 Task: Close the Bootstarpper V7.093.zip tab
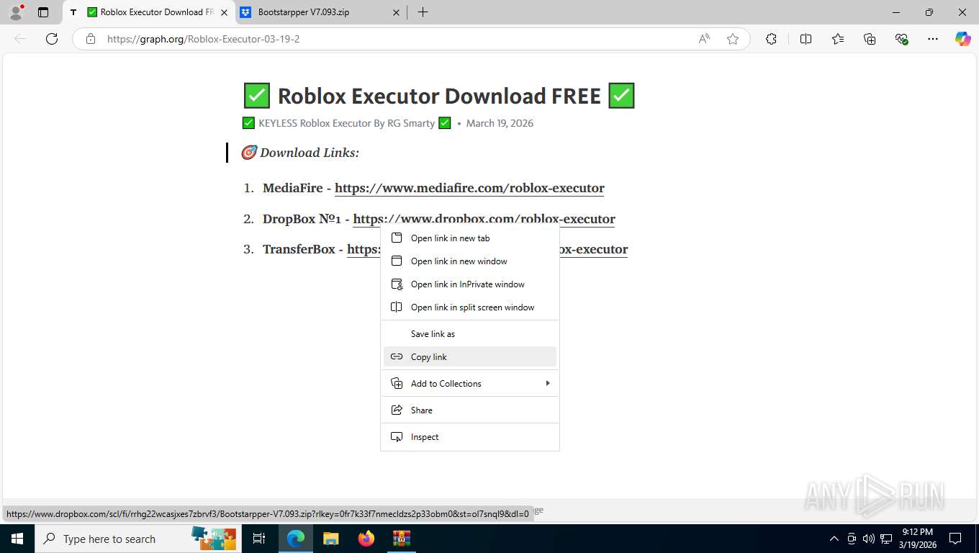point(397,12)
